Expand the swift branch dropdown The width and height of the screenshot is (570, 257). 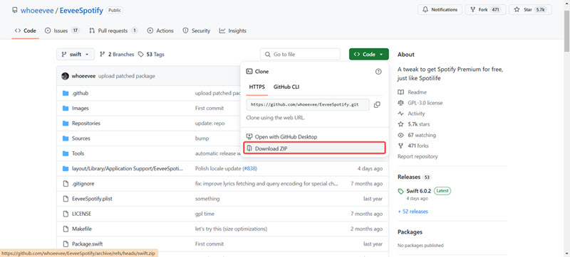click(76, 54)
